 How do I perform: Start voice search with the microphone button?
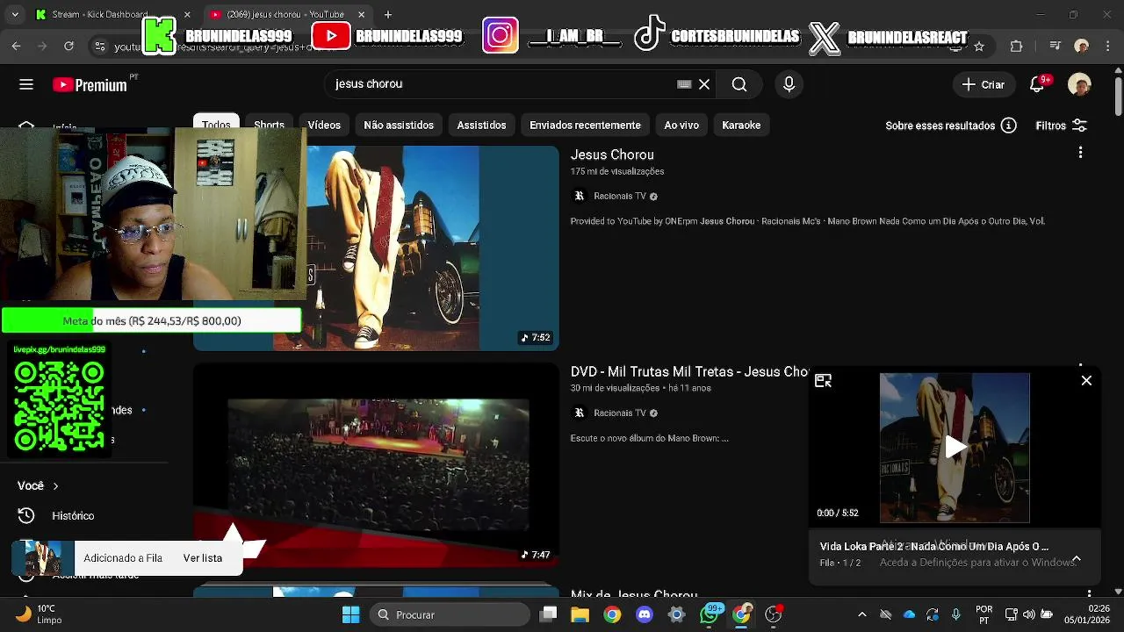click(789, 84)
